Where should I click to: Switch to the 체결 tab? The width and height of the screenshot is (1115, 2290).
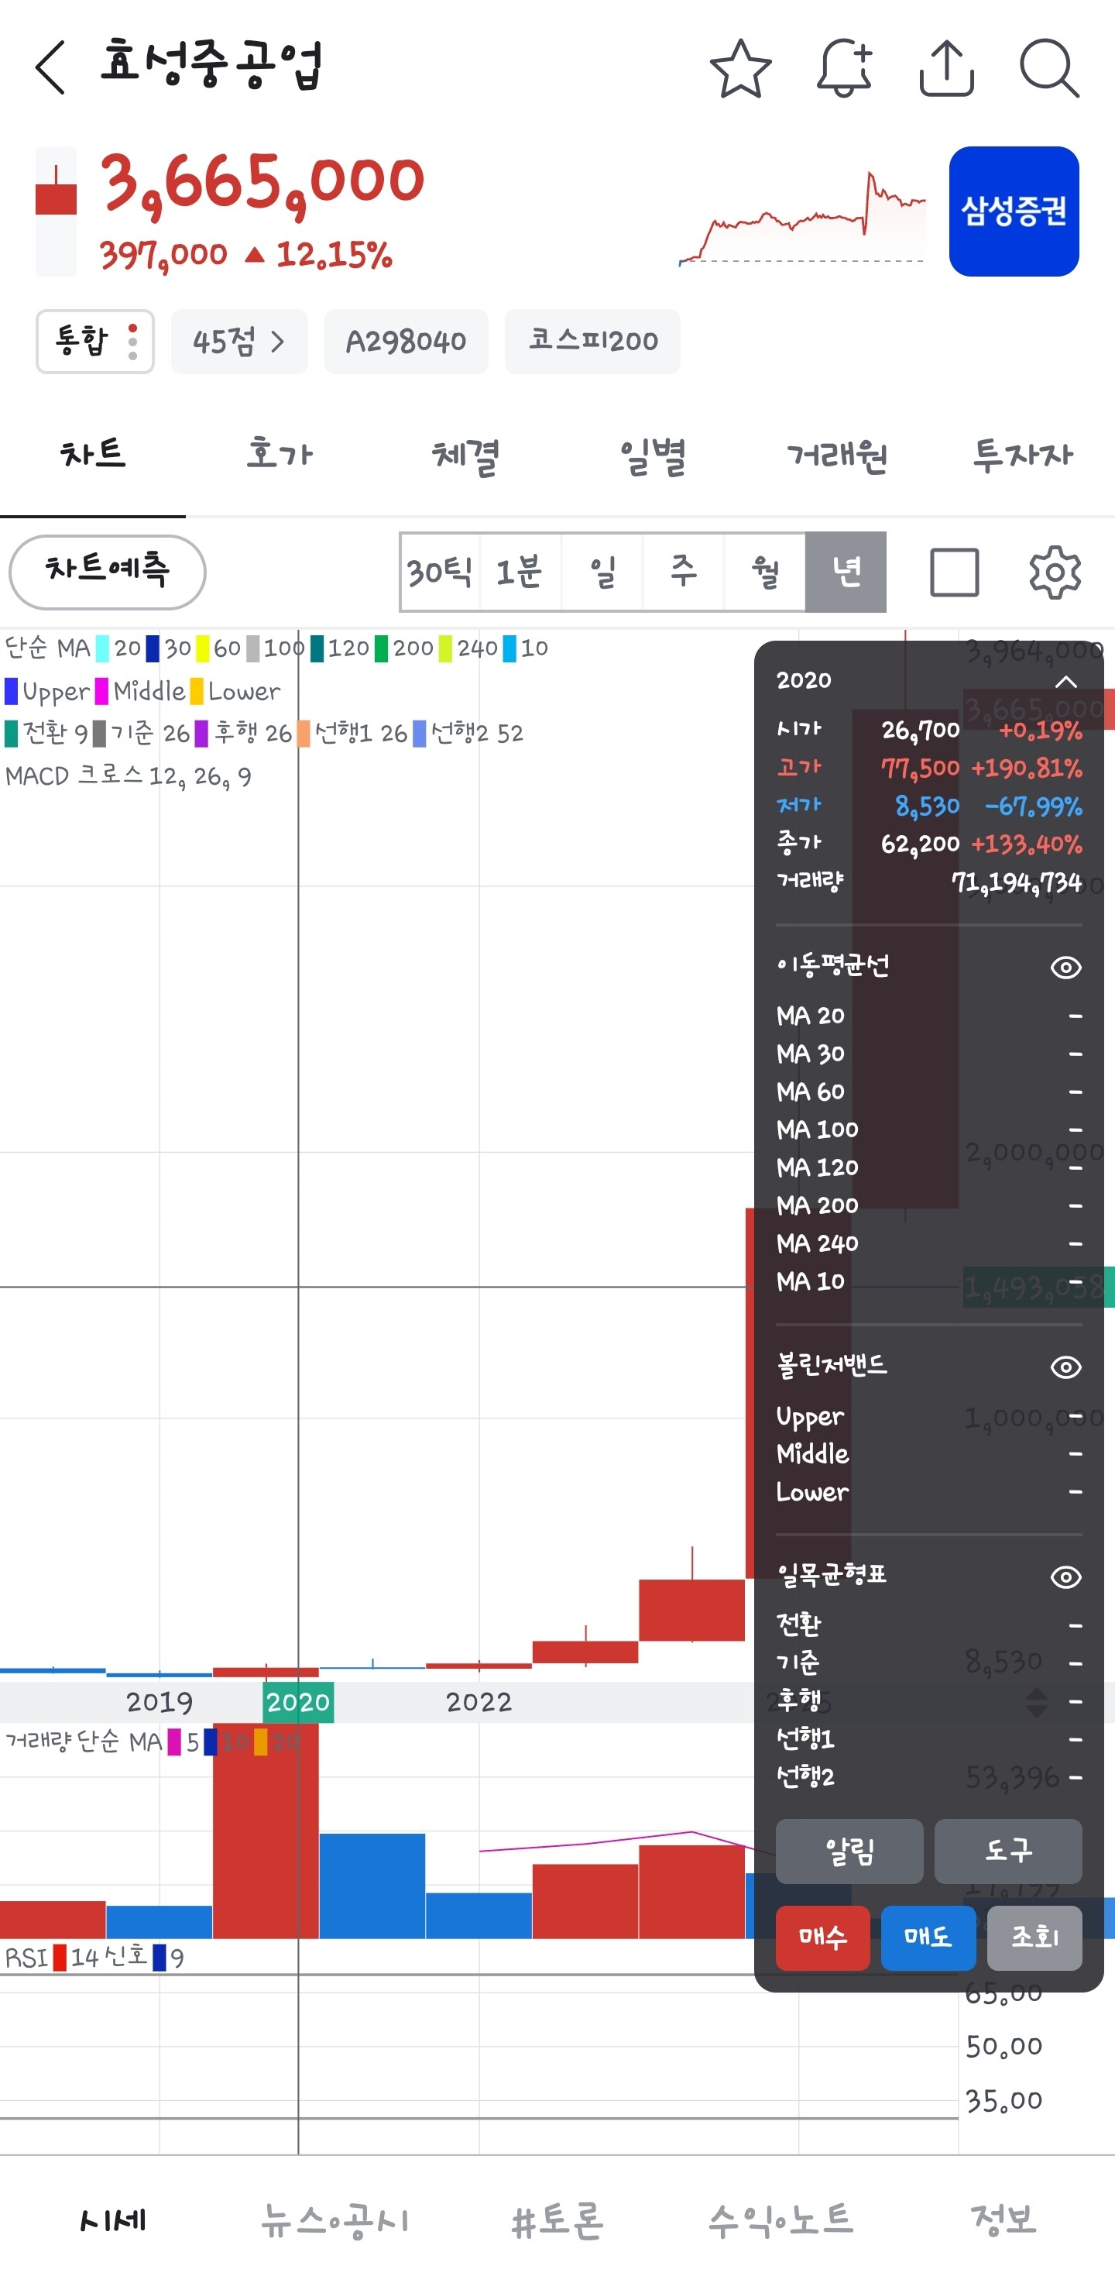pos(465,454)
